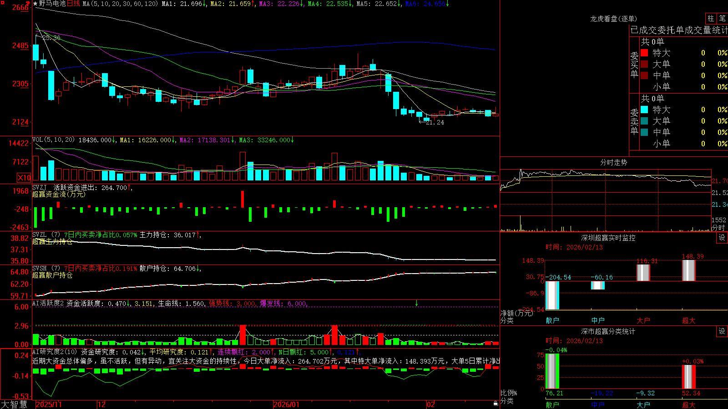The width and height of the screenshot is (728, 409).
Task: Click the red 特大 buy-order color swatch
Action: (x=644, y=53)
